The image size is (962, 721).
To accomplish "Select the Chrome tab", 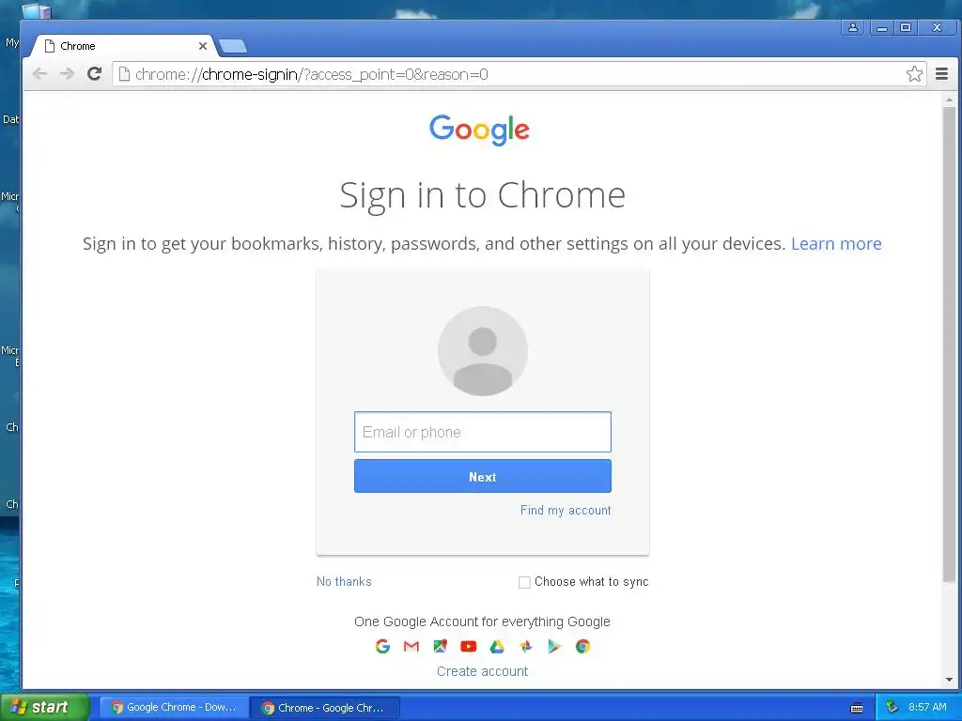I will (123, 46).
